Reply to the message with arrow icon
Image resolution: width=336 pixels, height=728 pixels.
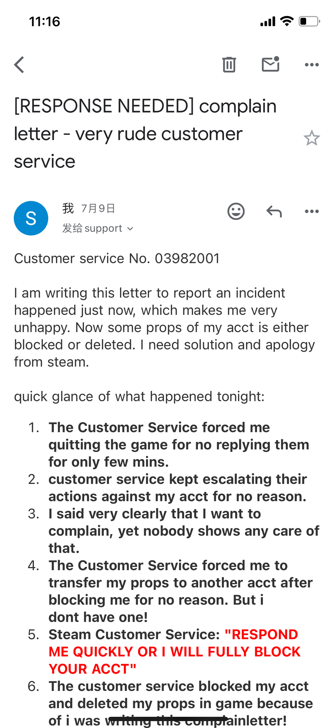[x=274, y=212]
